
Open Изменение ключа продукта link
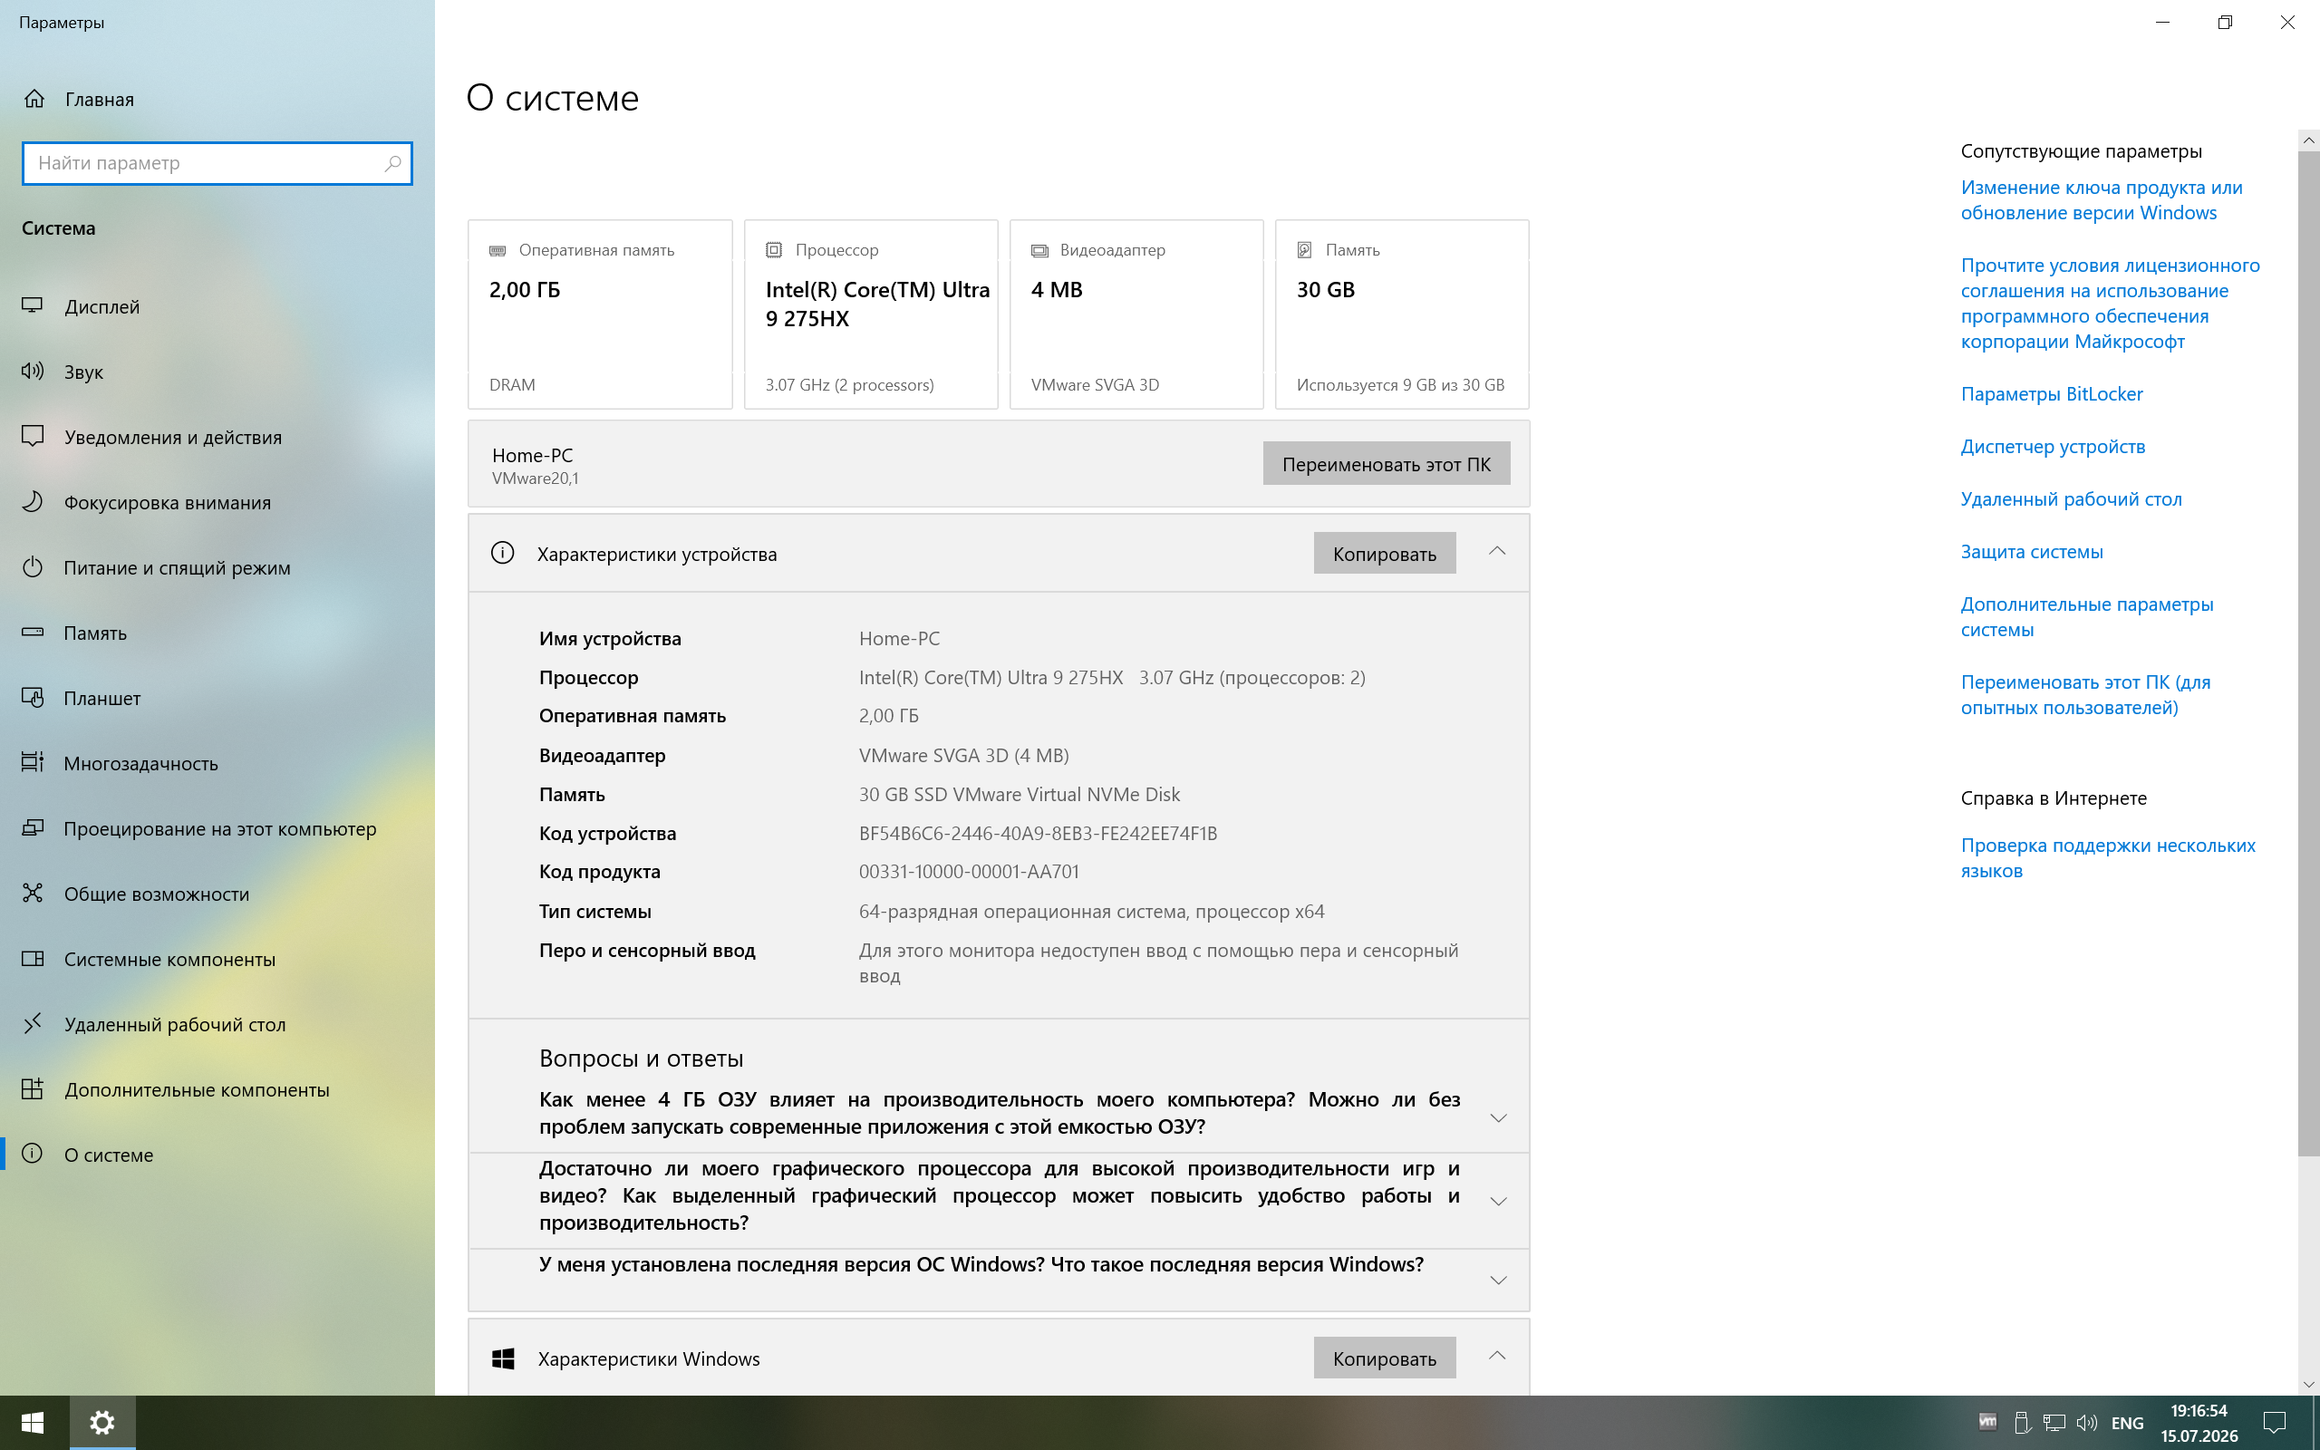2102,199
